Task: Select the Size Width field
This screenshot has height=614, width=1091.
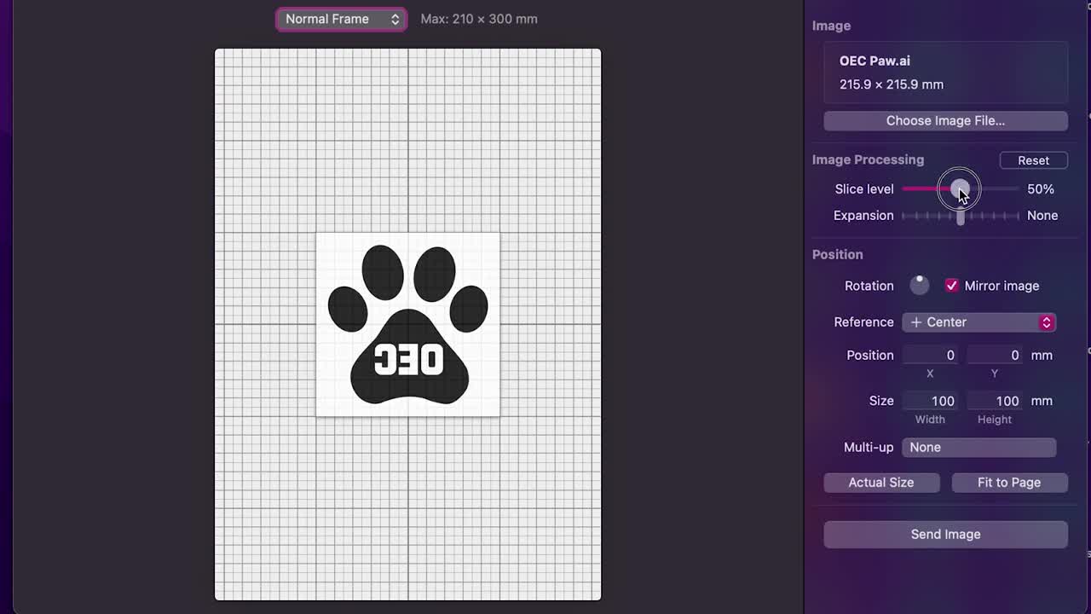Action: pos(931,401)
